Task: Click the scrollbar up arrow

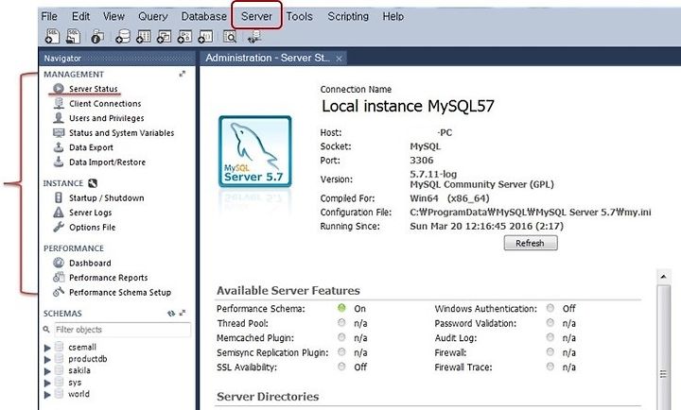Action: pyautogui.click(x=663, y=277)
